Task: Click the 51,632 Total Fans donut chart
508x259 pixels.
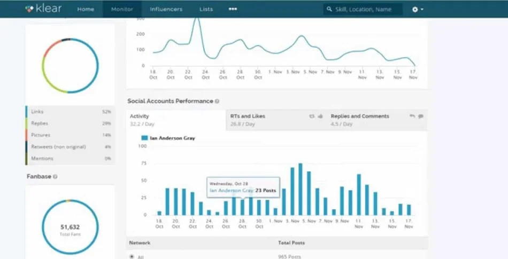Action: coord(70,227)
